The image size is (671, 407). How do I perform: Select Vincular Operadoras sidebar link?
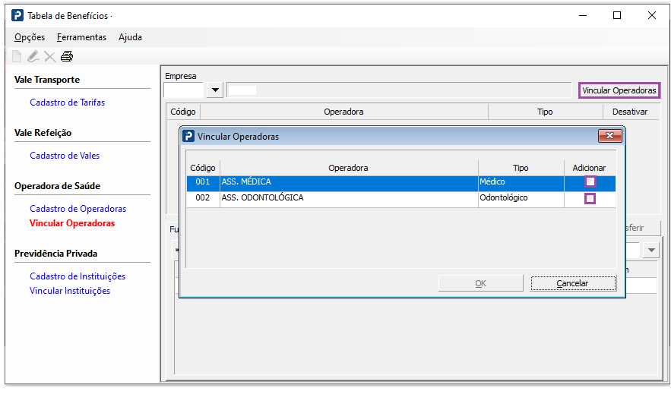point(72,223)
